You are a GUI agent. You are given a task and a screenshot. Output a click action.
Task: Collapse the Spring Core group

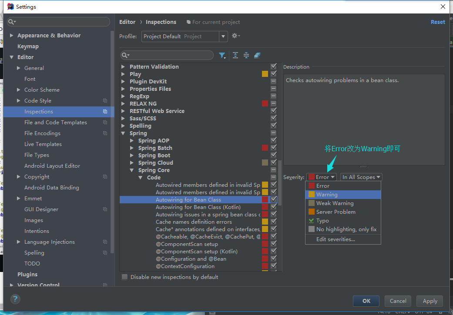[132, 170]
